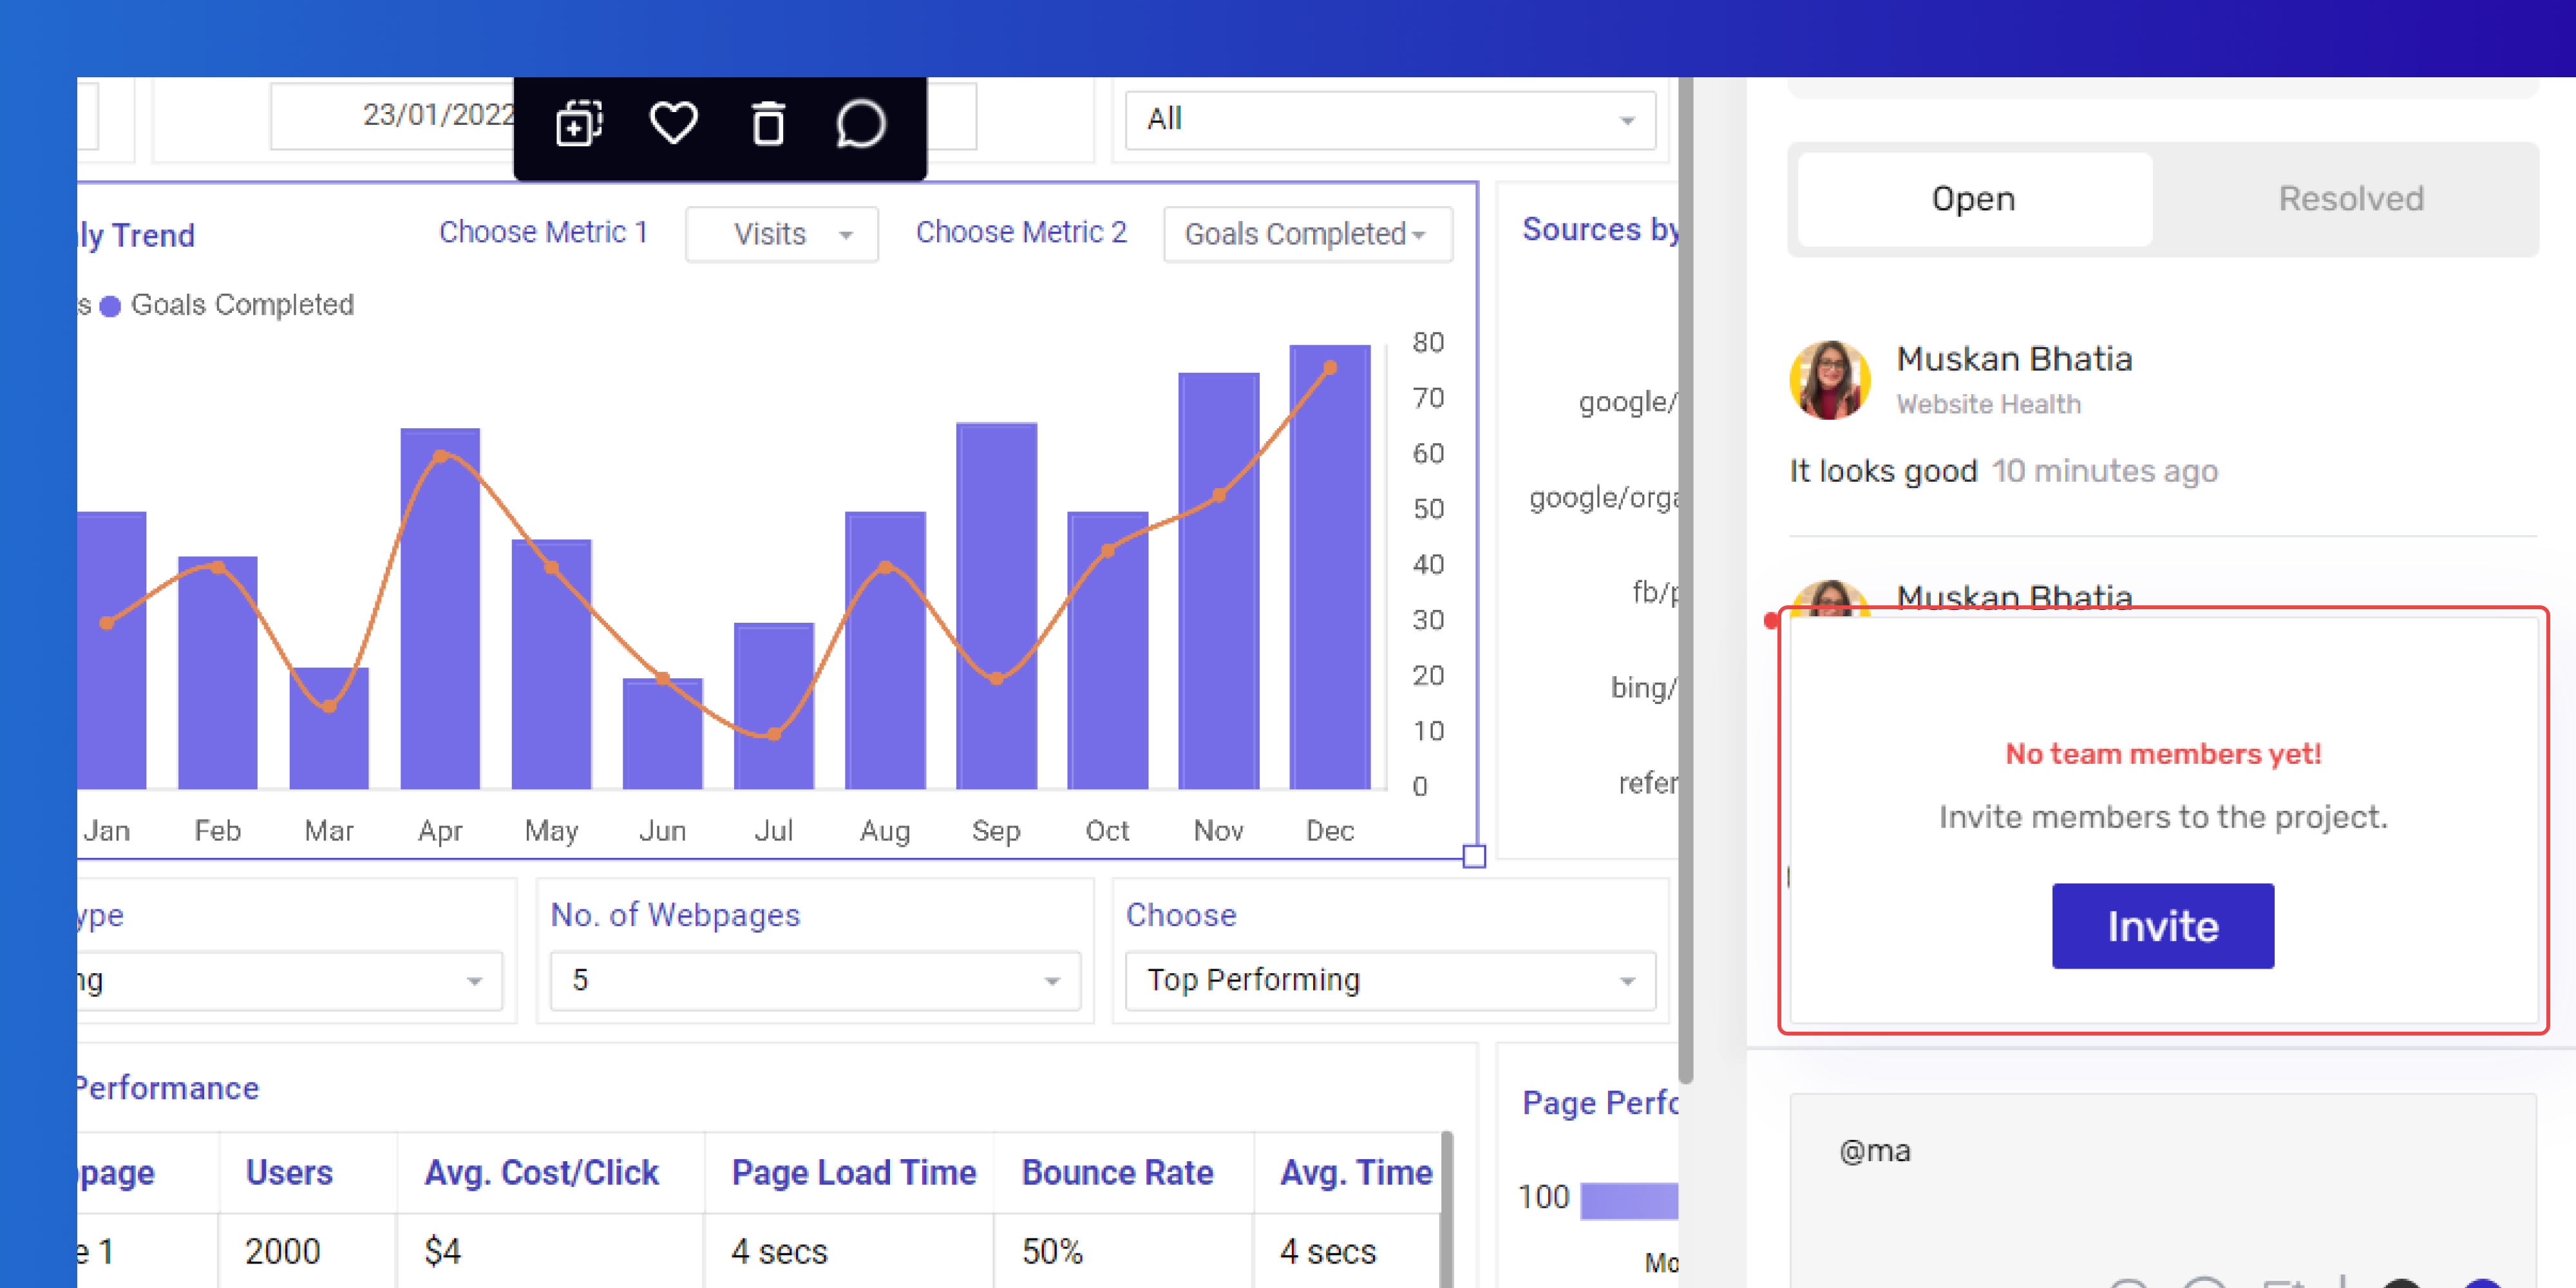Click the dashboard vertical scrollbar

1686,580
